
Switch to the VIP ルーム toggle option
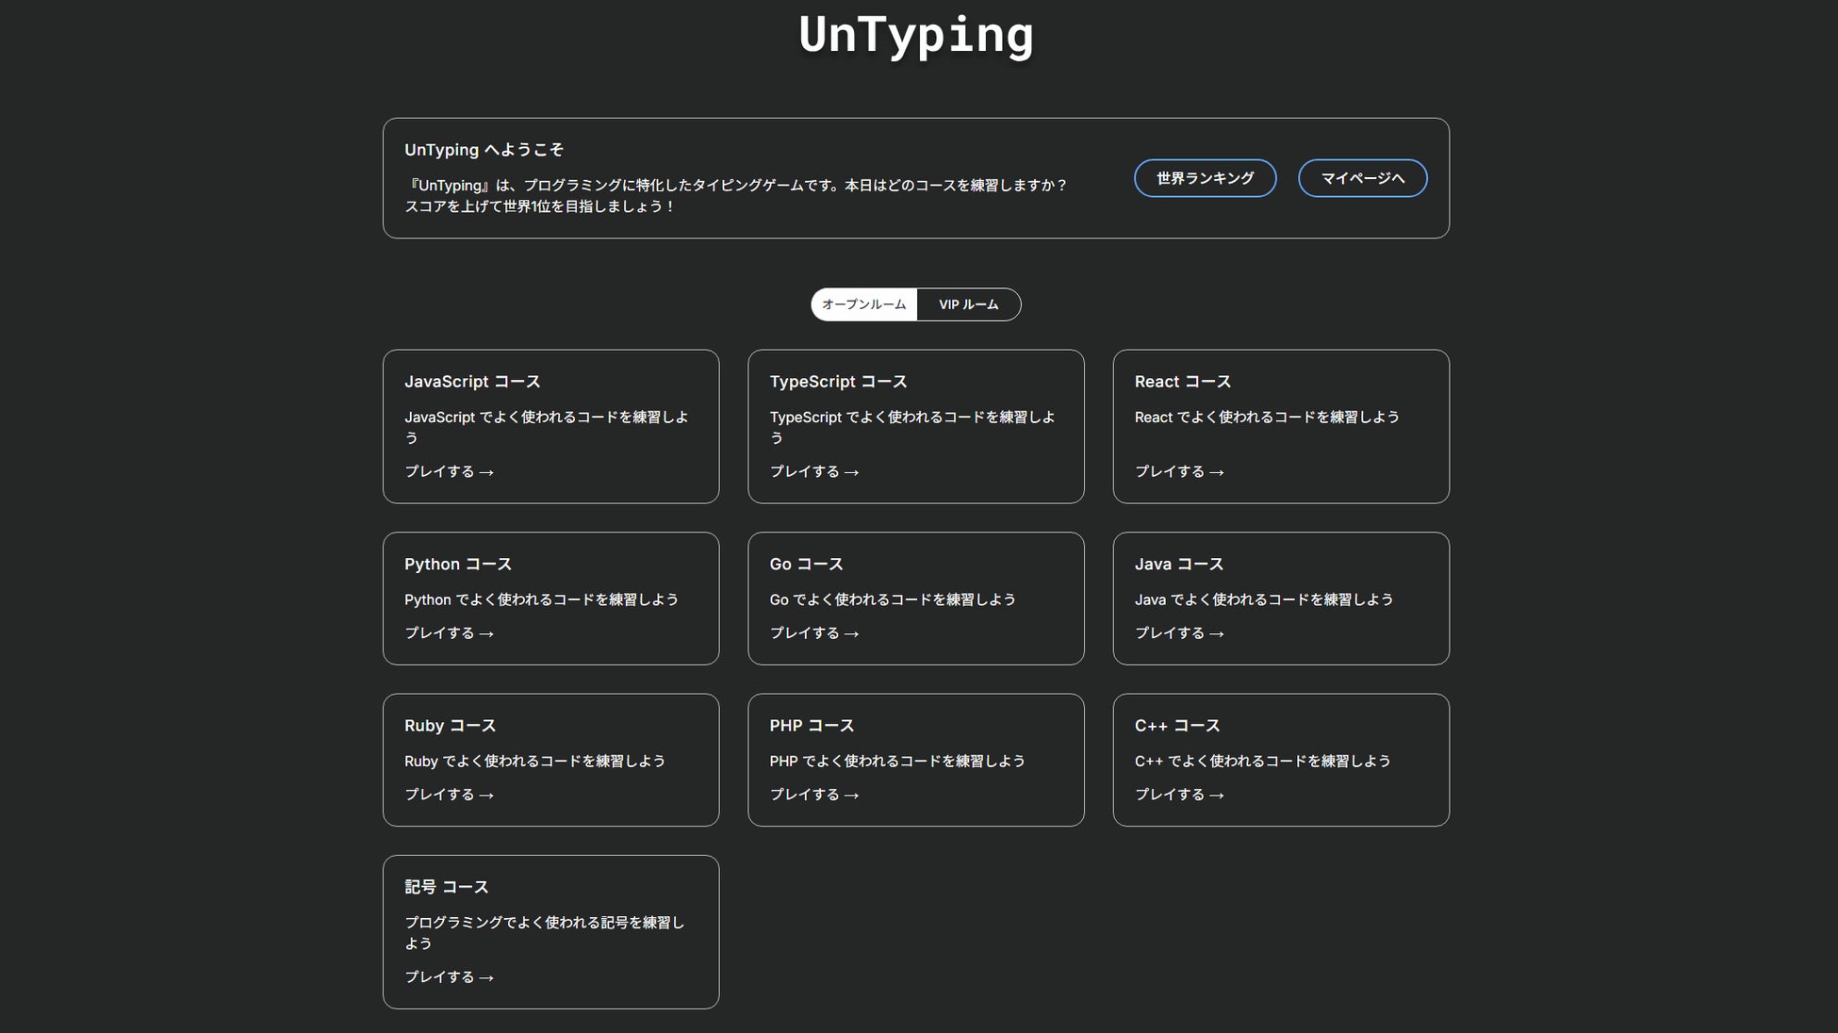click(968, 304)
